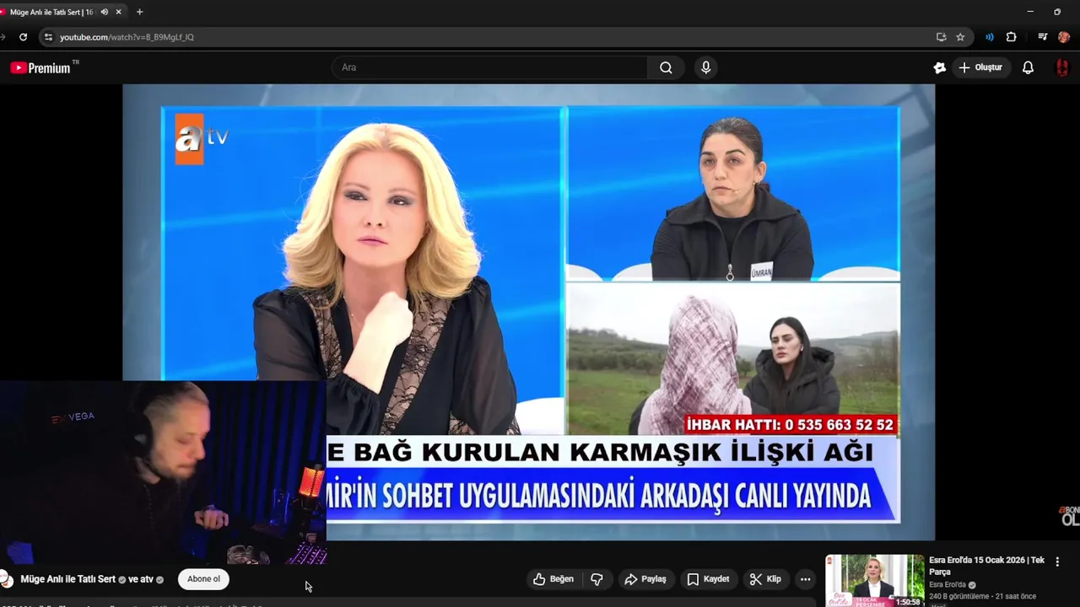
Task: Dislike the video
Action: 597,579
